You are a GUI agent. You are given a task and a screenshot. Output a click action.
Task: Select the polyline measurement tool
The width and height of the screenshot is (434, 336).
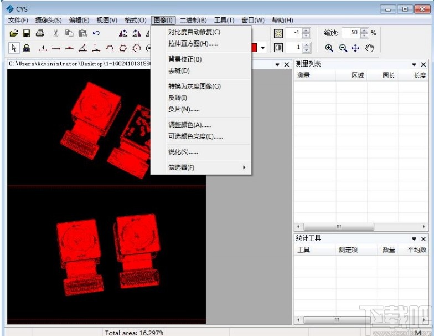coord(110,48)
